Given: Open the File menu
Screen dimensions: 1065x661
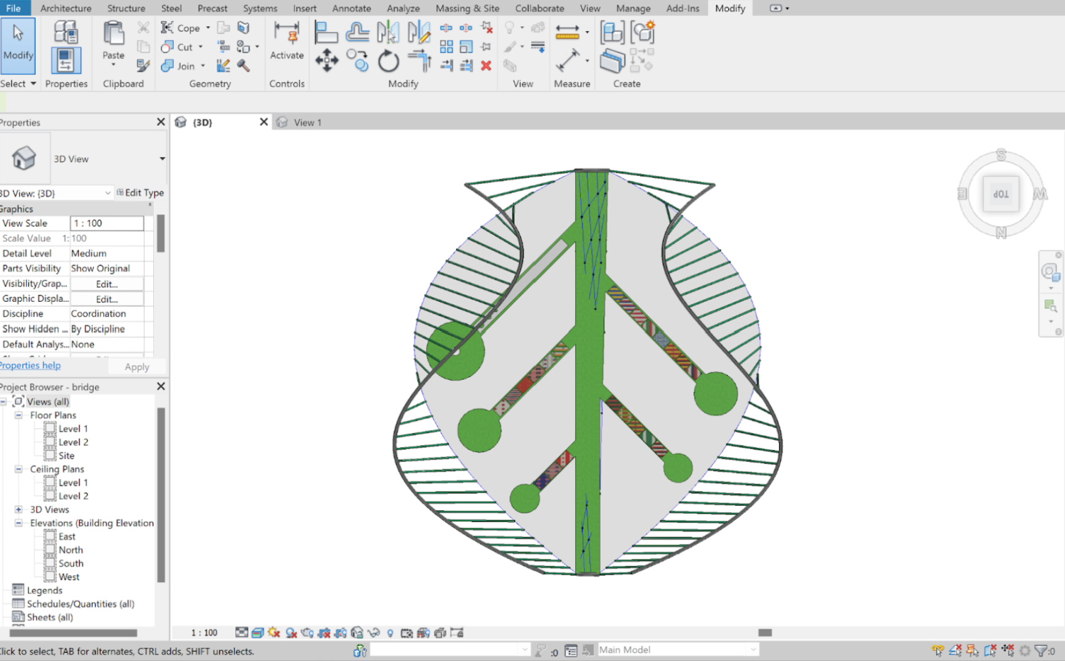Looking at the screenshot, I should (13, 8).
